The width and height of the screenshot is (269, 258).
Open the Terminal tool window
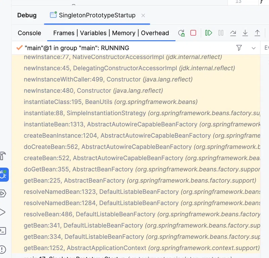point(3,231)
